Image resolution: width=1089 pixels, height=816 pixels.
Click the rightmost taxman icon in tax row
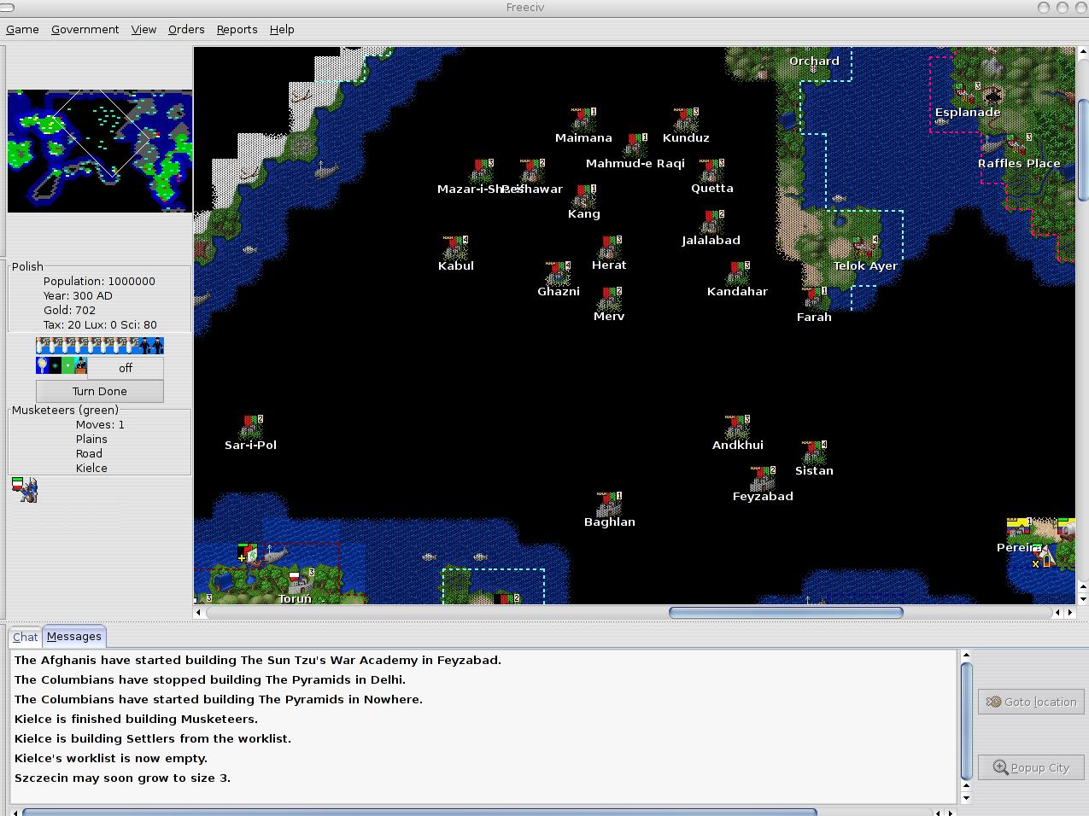(x=157, y=346)
